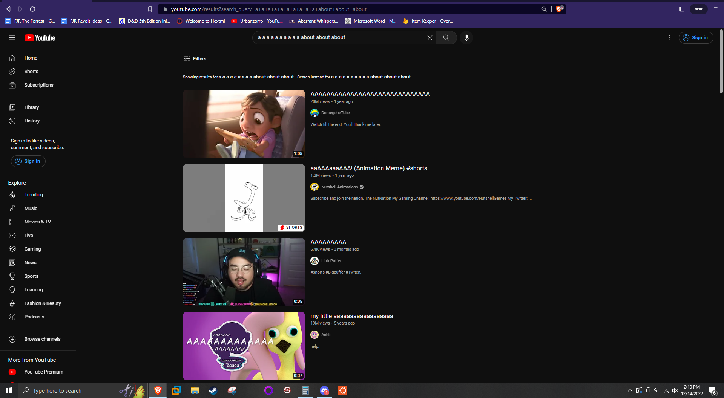Go to Trending in Explore
This screenshot has height=398, width=724.
click(34, 195)
